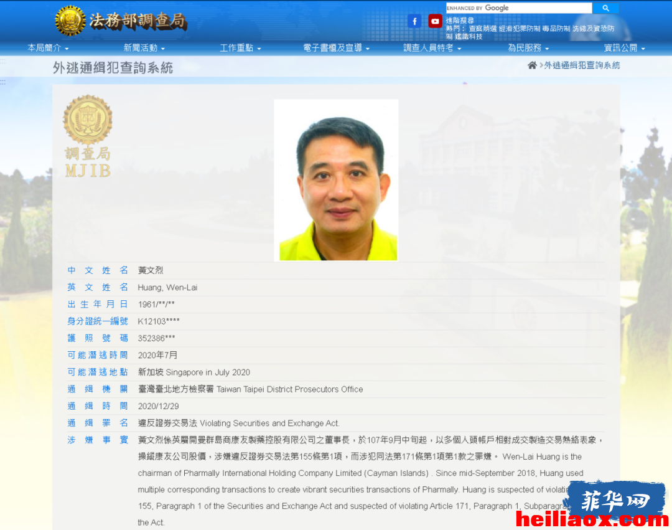
Task: Click the 法務部調查局 site title logo
Action: click(x=138, y=21)
